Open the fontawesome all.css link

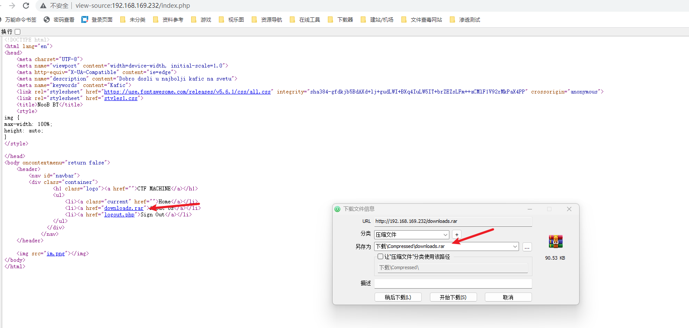pos(187,92)
